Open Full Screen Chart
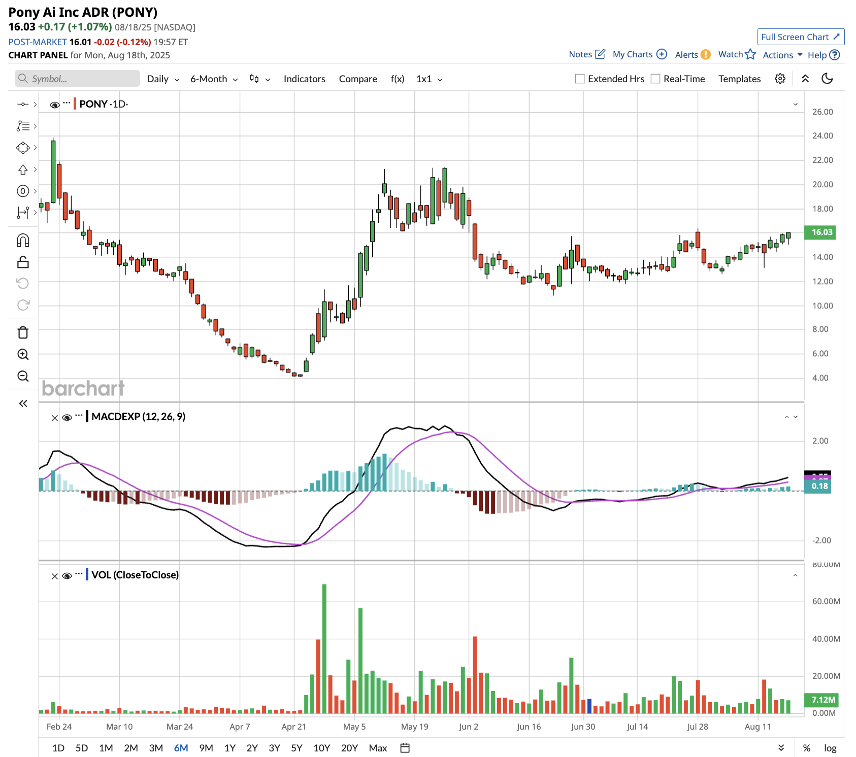 (x=801, y=37)
